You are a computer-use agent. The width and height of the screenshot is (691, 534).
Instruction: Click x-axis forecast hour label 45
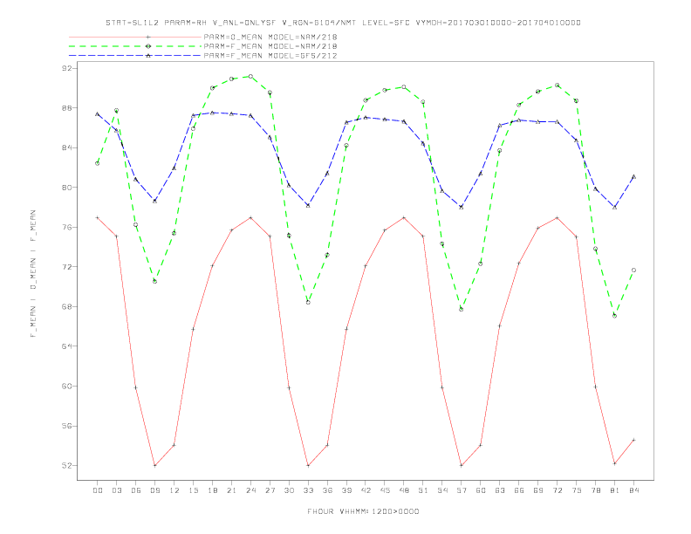pos(385,490)
